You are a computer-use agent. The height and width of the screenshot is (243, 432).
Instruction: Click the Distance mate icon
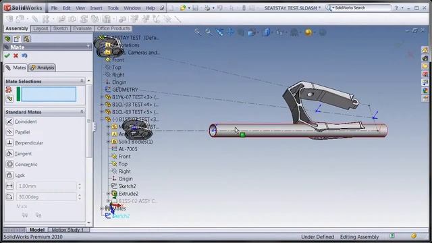click(9, 186)
